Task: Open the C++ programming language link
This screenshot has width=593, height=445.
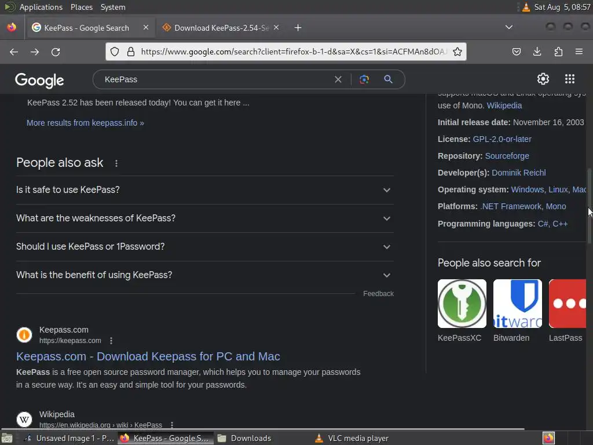Action: [x=560, y=224]
